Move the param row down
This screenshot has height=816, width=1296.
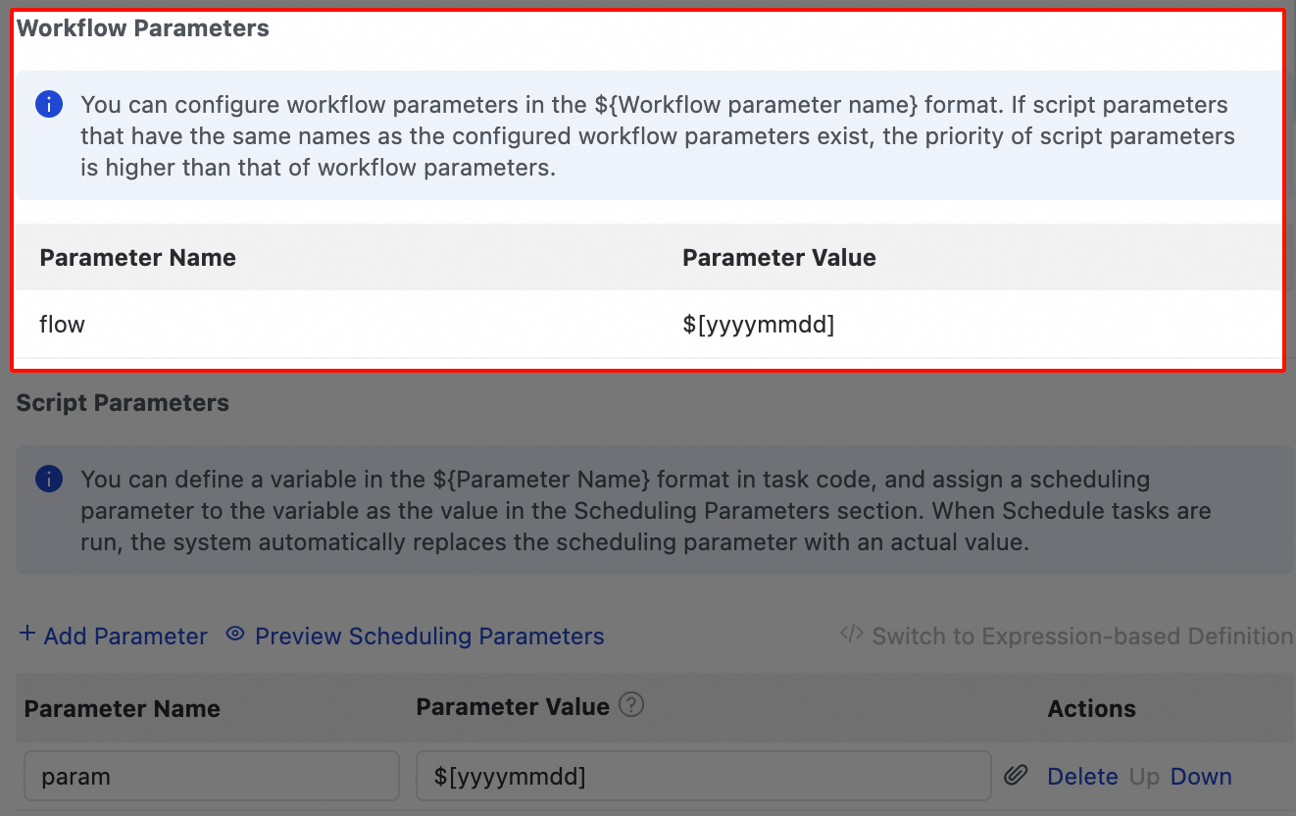[x=1201, y=777]
